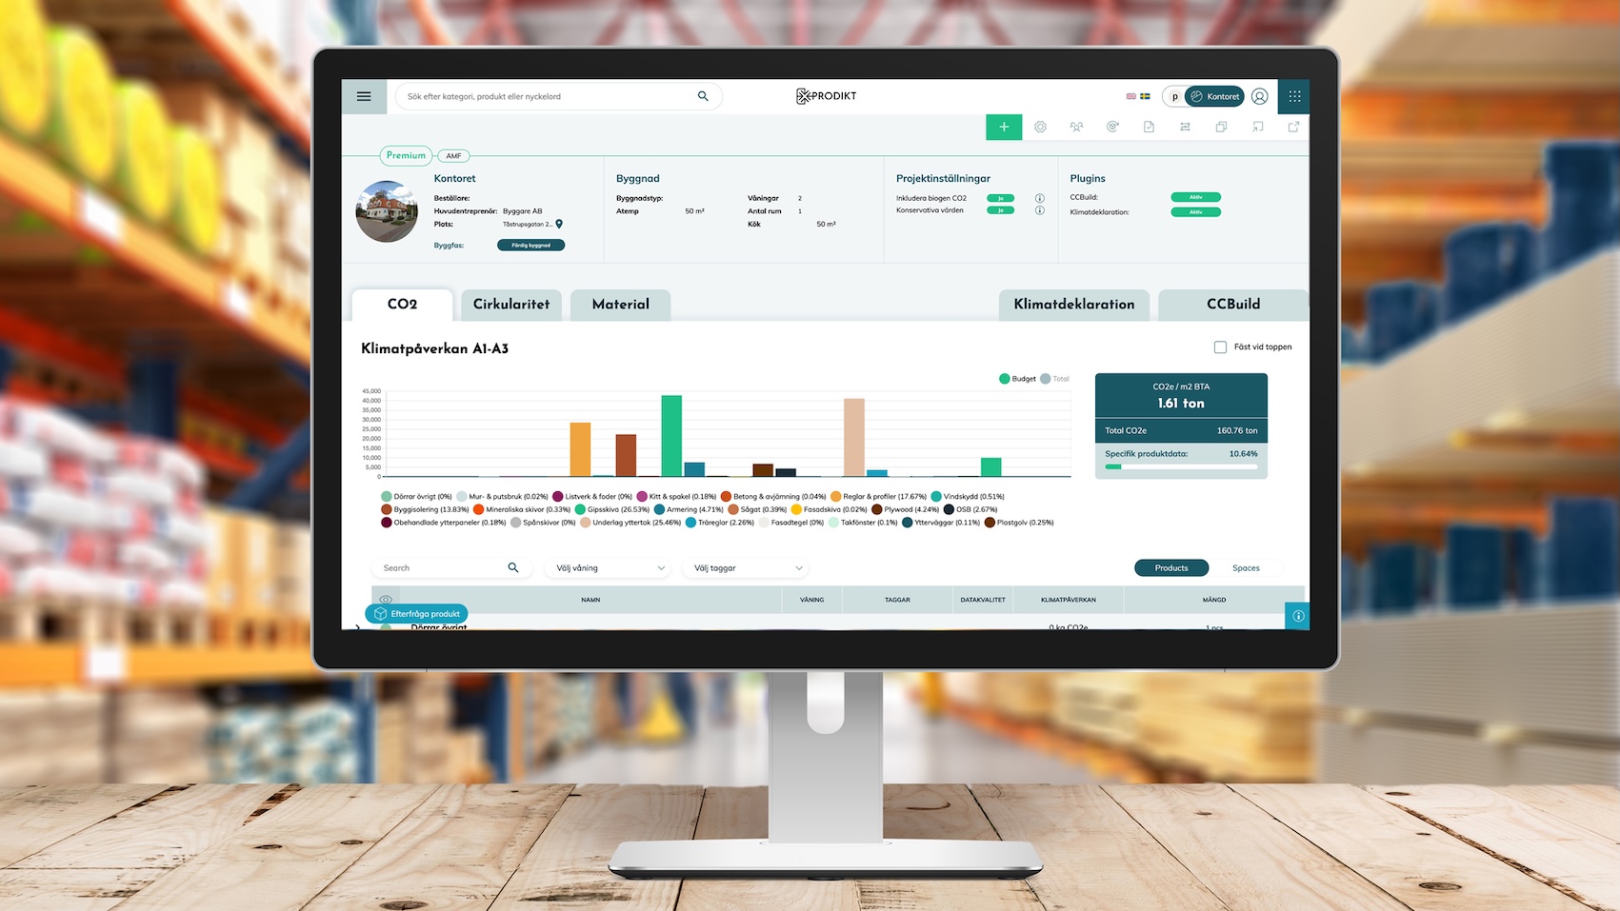Click the tallest green Gipsskiva bar

point(671,436)
